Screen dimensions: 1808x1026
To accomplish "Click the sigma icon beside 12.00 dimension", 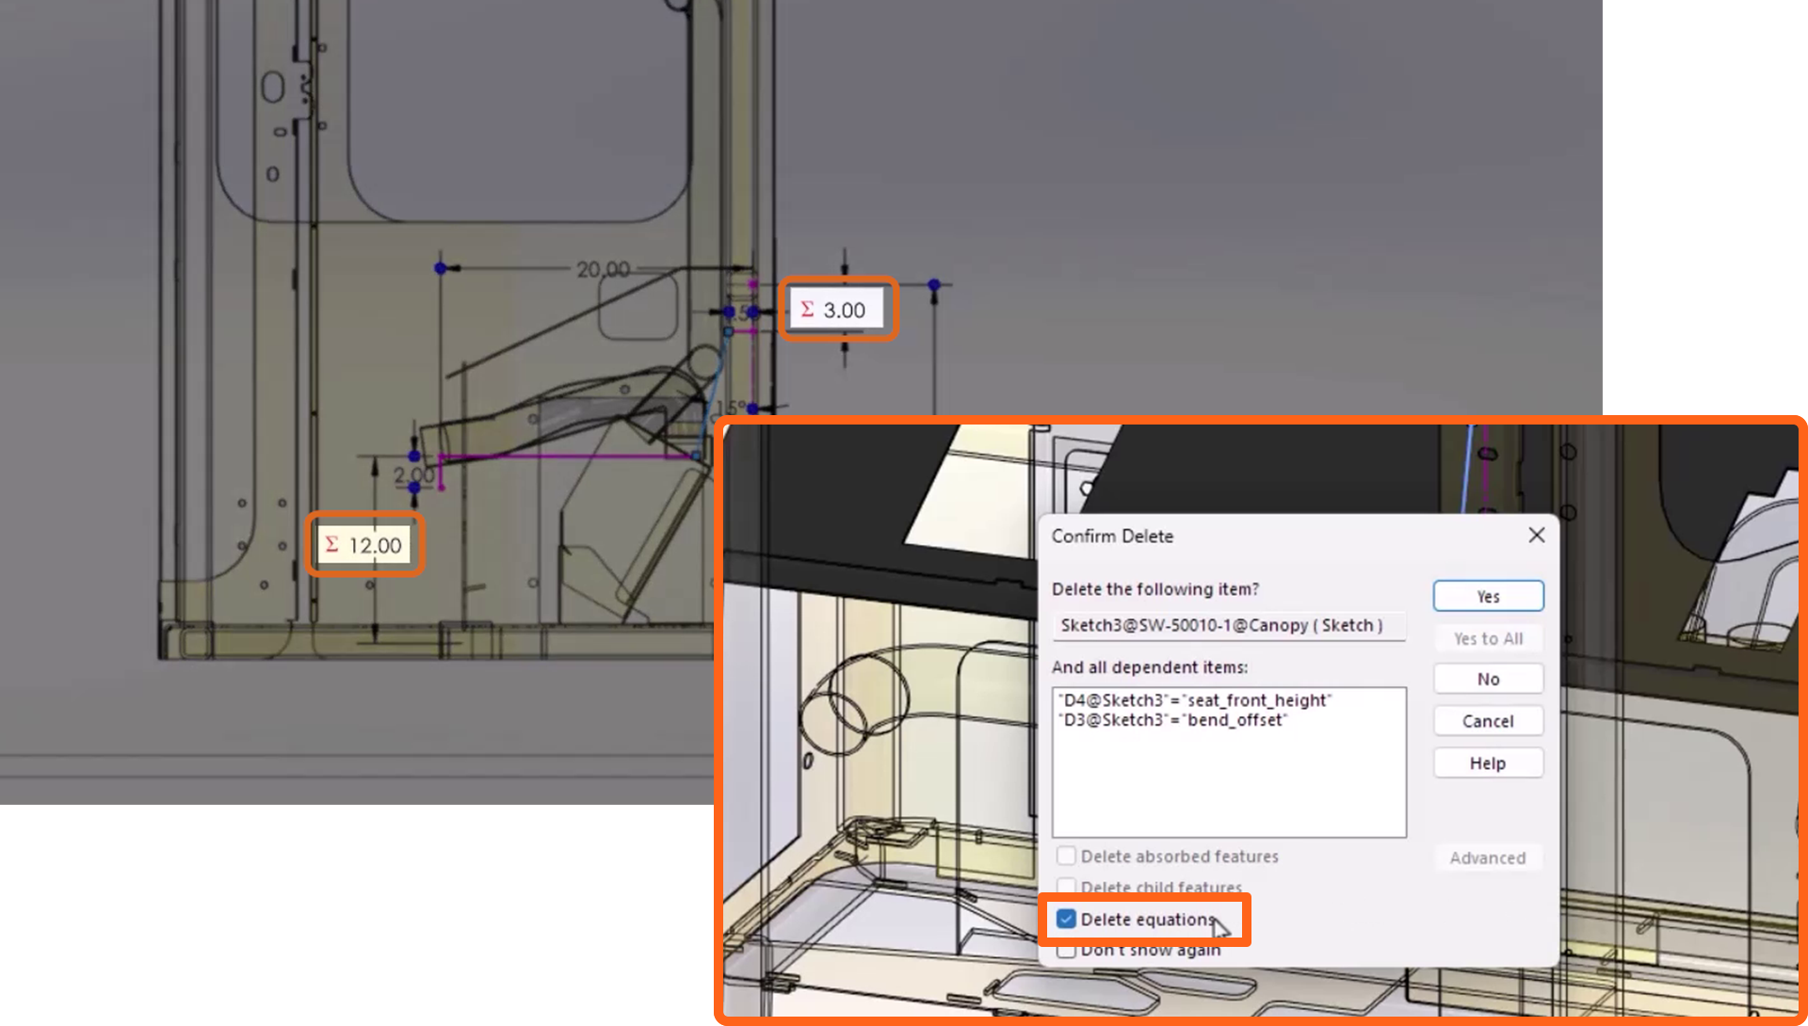I will click(331, 544).
